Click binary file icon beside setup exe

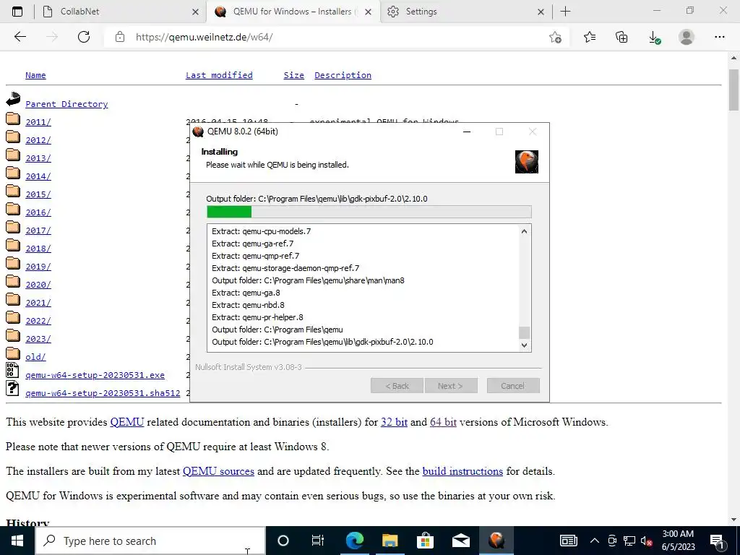coord(12,370)
